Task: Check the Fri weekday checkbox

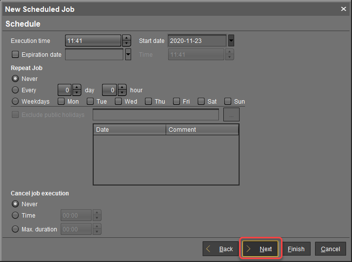Action: click(176, 102)
